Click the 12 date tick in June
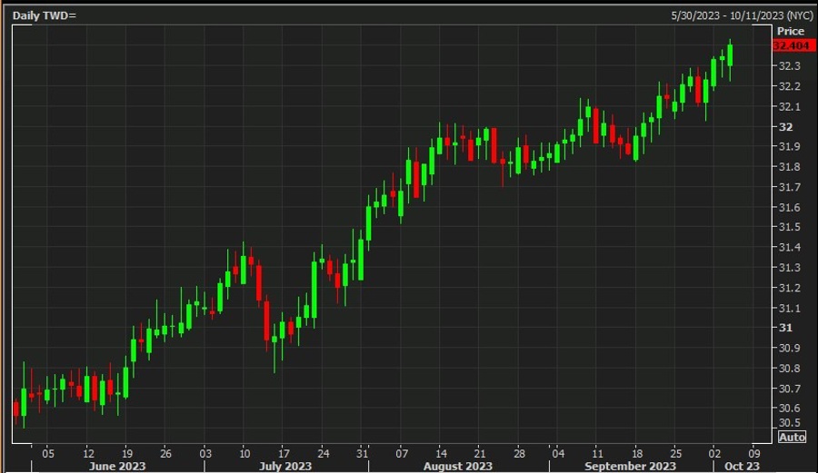Screen dimensions: 818x473 pyautogui.click(x=89, y=454)
